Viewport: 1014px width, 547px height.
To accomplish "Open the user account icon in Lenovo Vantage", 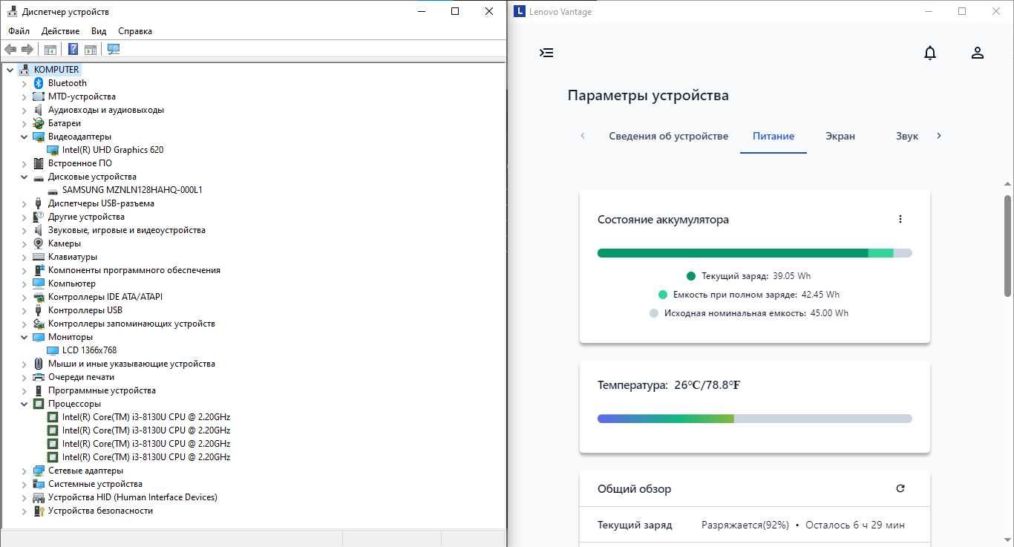I will [x=978, y=53].
